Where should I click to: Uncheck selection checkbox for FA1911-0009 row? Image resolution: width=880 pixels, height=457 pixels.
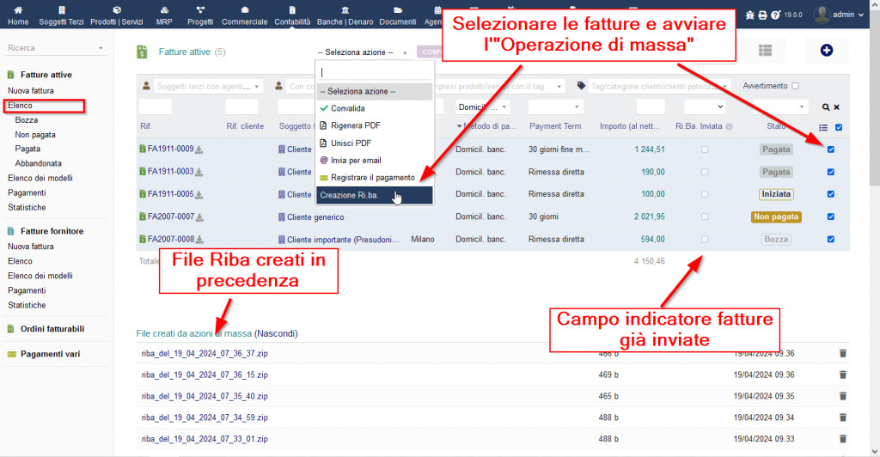pos(831,149)
